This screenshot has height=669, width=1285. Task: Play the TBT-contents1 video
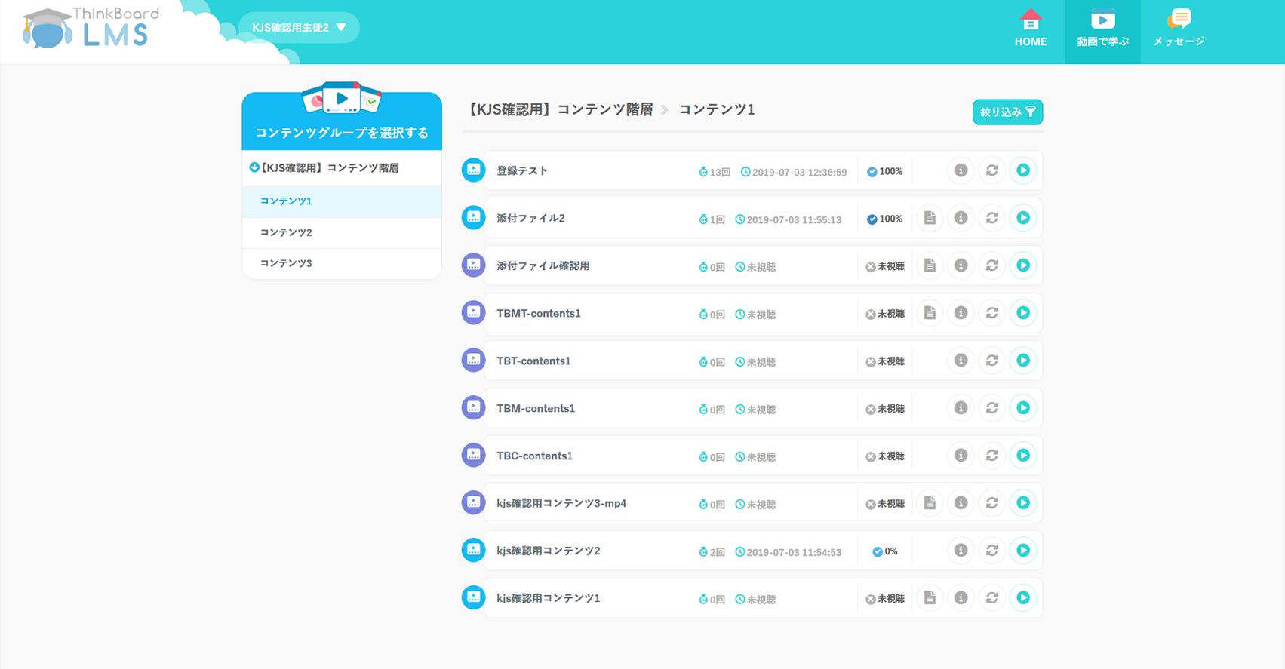[1023, 361]
